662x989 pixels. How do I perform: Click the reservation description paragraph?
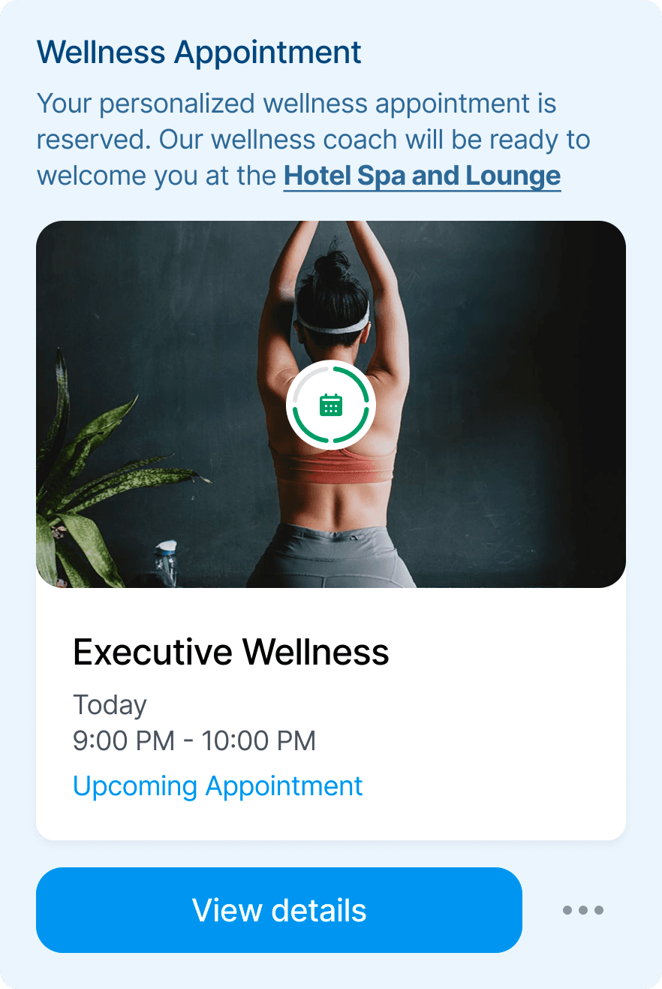coord(314,140)
